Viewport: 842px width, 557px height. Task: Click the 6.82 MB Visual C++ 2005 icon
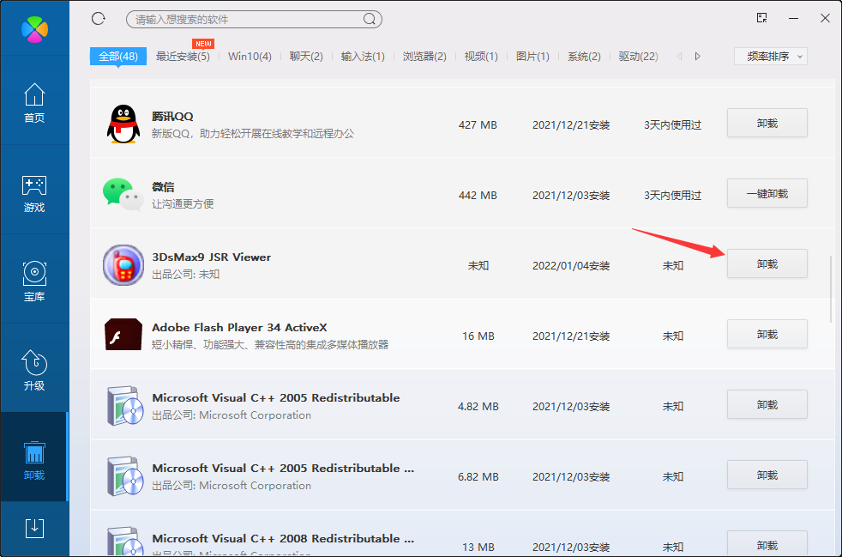coord(124,475)
